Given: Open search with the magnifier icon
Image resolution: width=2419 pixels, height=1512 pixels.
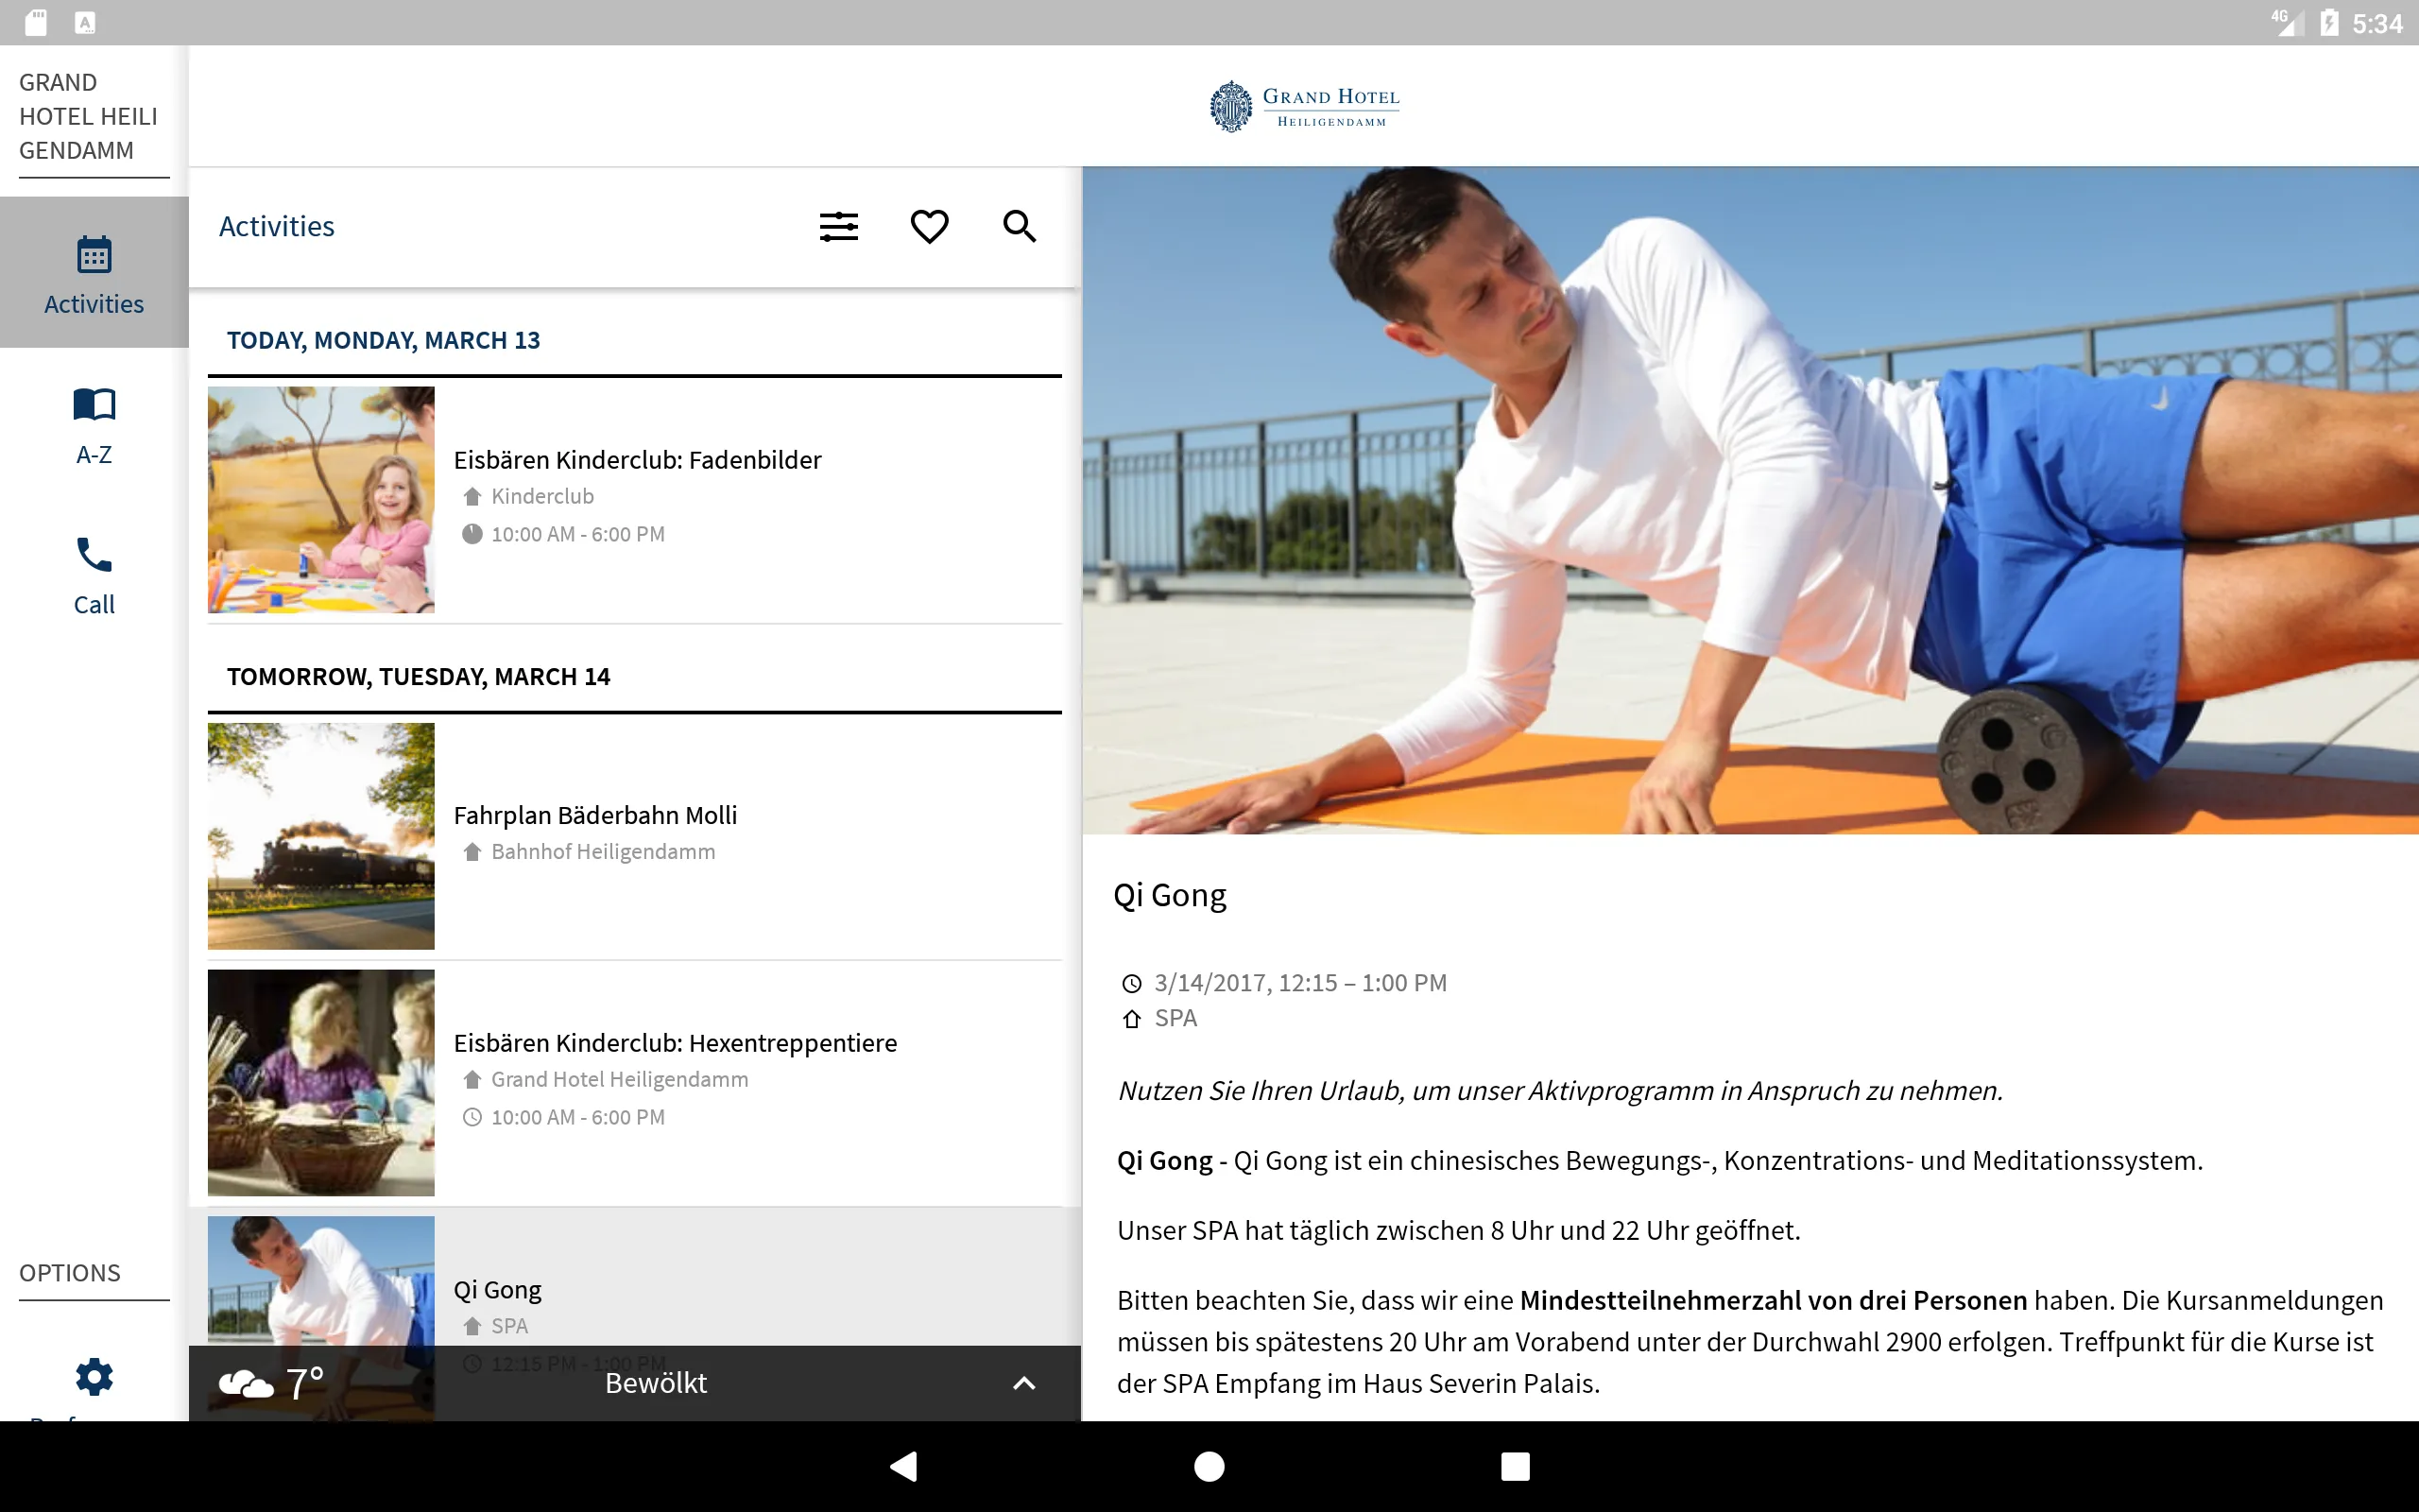Looking at the screenshot, I should 1019,226.
